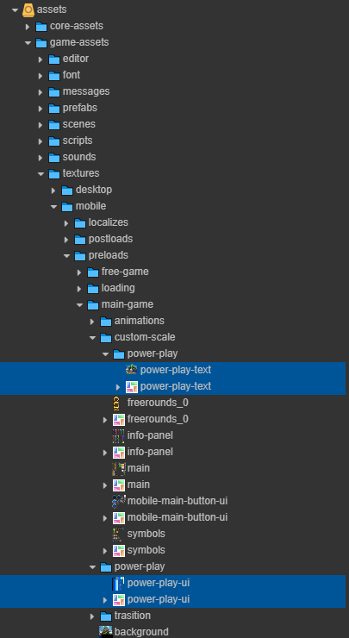Expand the postloads folder arrow
The image size is (349, 638).
tap(66, 240)
